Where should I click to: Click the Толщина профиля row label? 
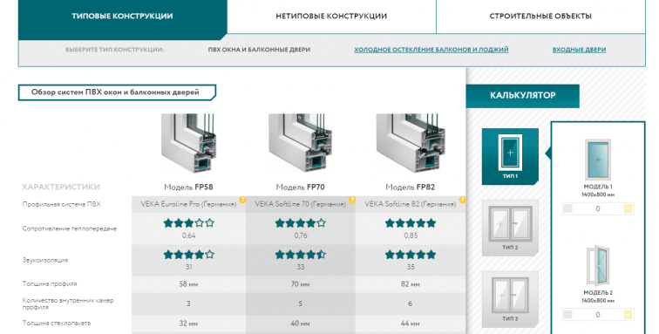(x=50, y=284)
